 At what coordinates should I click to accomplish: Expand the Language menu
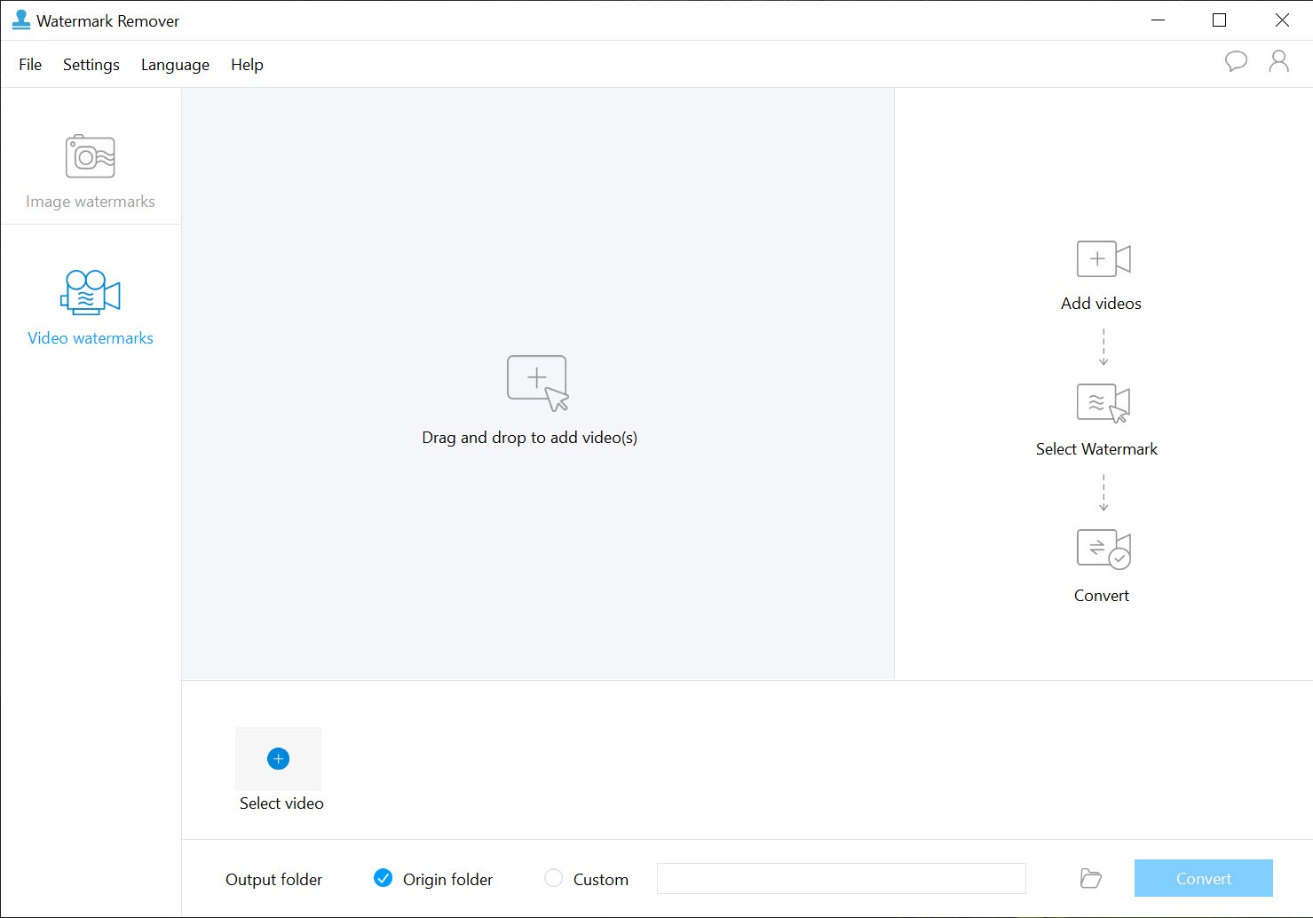[175, 65]
